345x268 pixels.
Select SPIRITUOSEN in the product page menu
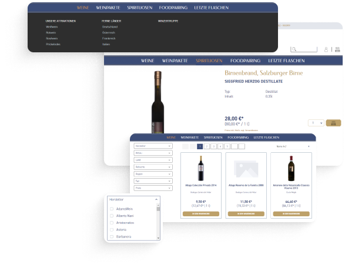click(x=209, y=61)
